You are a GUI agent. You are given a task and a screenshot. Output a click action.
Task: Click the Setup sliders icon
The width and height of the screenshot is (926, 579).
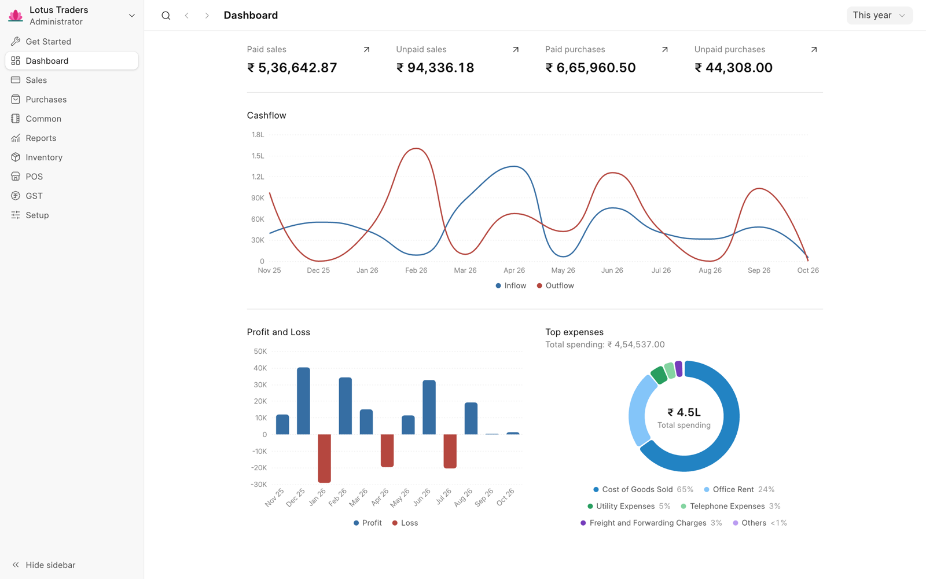click(x=16, y=215)
